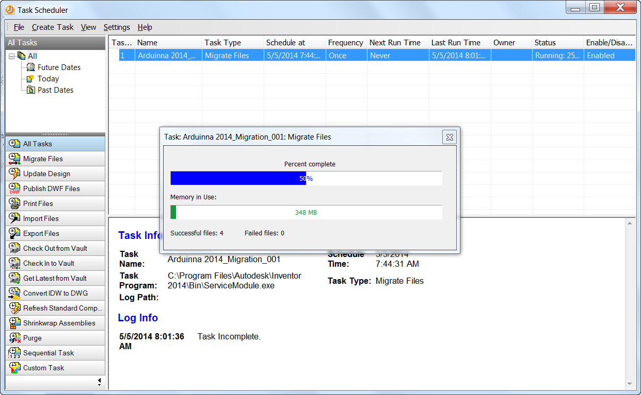Expand the task list sidebar arrow at bottom
The height and width of the screenshot is (395, 641).
coord(99,382)
